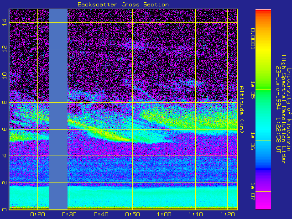The image size is (292, 219).
Task: Click the blue-gray missing data band
Action: point(58,109)
